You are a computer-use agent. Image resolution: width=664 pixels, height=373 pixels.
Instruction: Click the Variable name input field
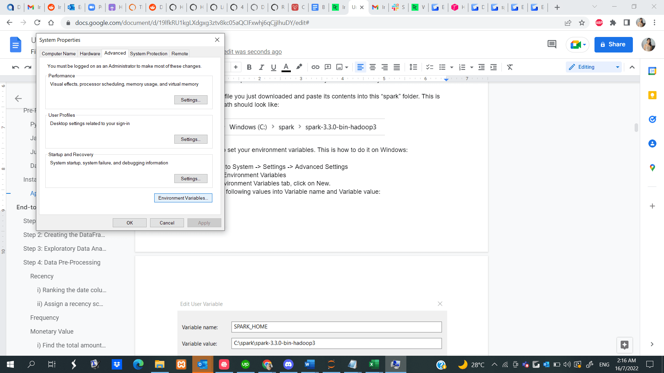point(336,326)
